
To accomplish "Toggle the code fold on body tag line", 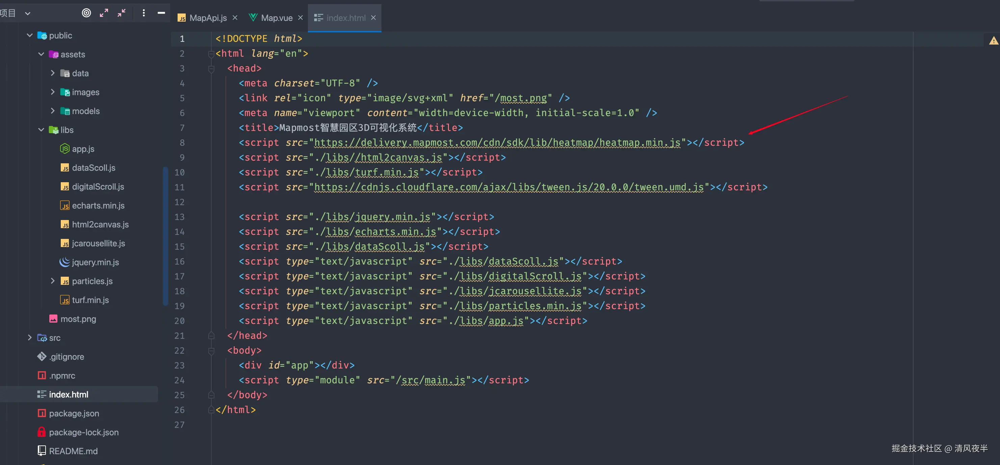I will pyautogui.click(x=211, y=351).
